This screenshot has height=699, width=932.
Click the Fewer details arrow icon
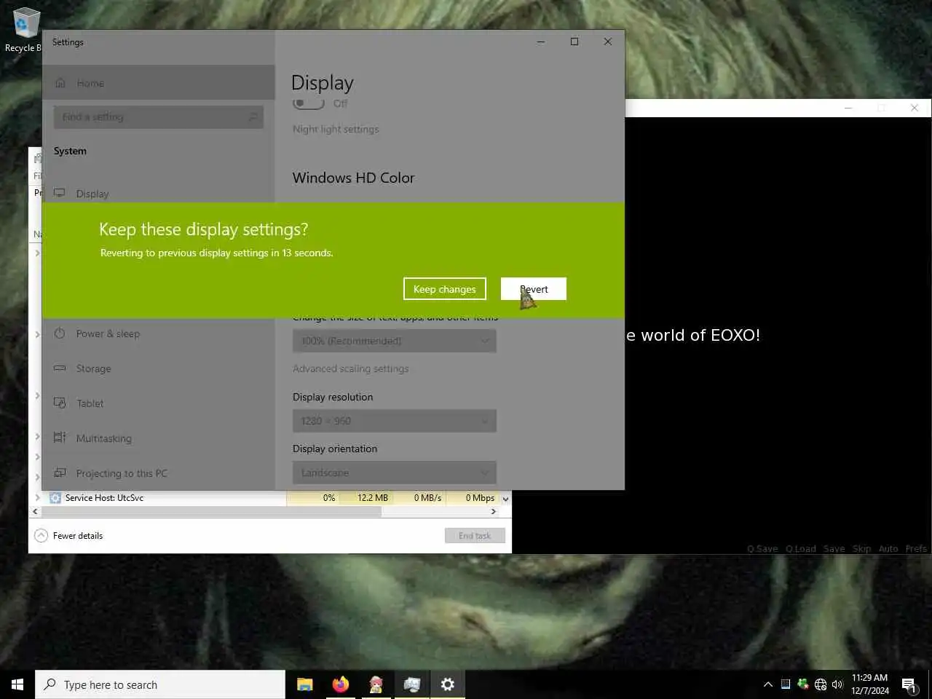tap(42, 536)
